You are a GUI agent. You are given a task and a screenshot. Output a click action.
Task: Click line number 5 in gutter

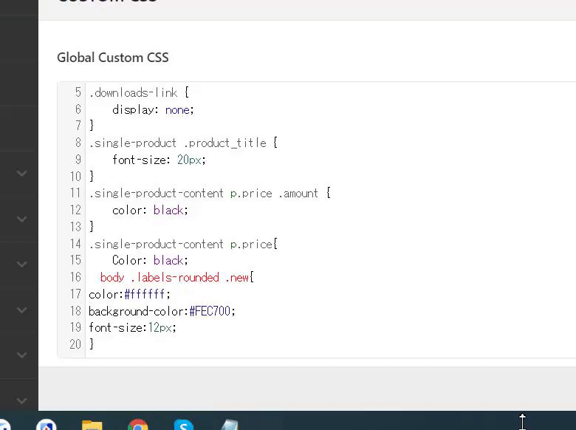coord(78,92)
